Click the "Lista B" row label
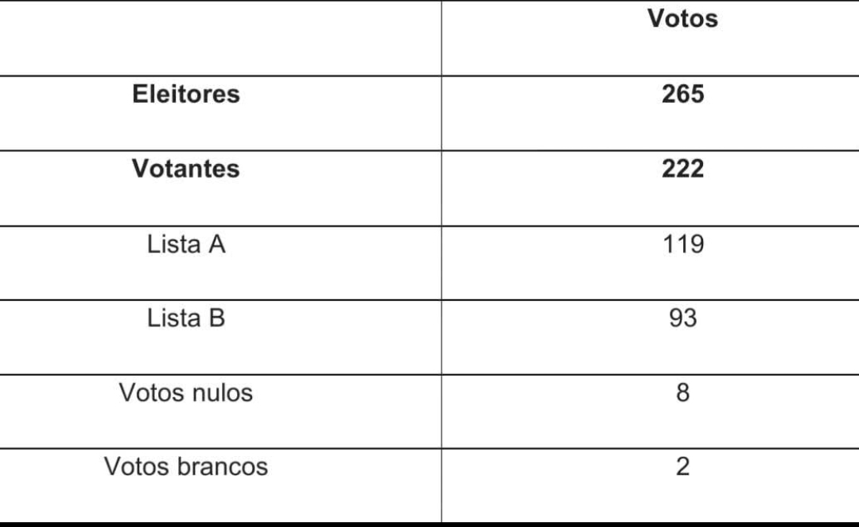The height and width of the screenshot is (527, 859). click(x=186, y=318)
